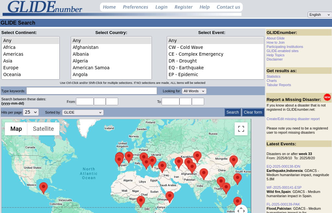Select American Samoa in the country list
Viewport: 332px width, 213px height.
tap(111, 68)
